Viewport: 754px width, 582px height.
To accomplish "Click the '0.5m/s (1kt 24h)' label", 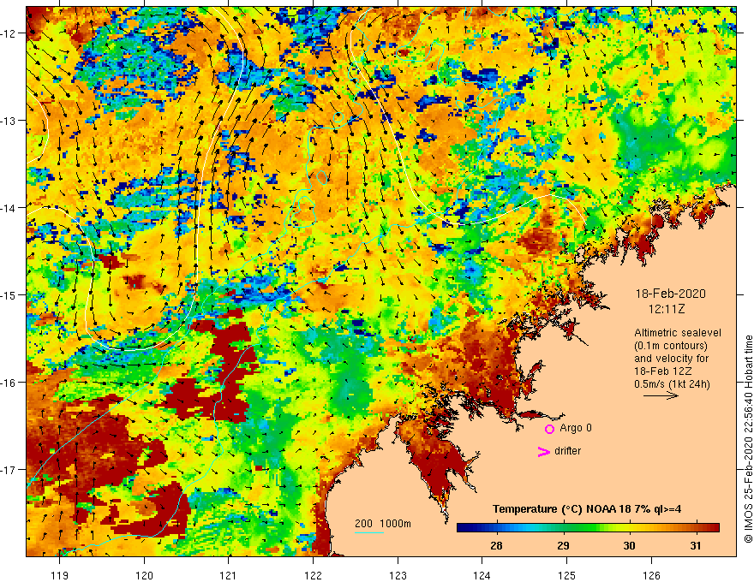I will click(672, 384).
